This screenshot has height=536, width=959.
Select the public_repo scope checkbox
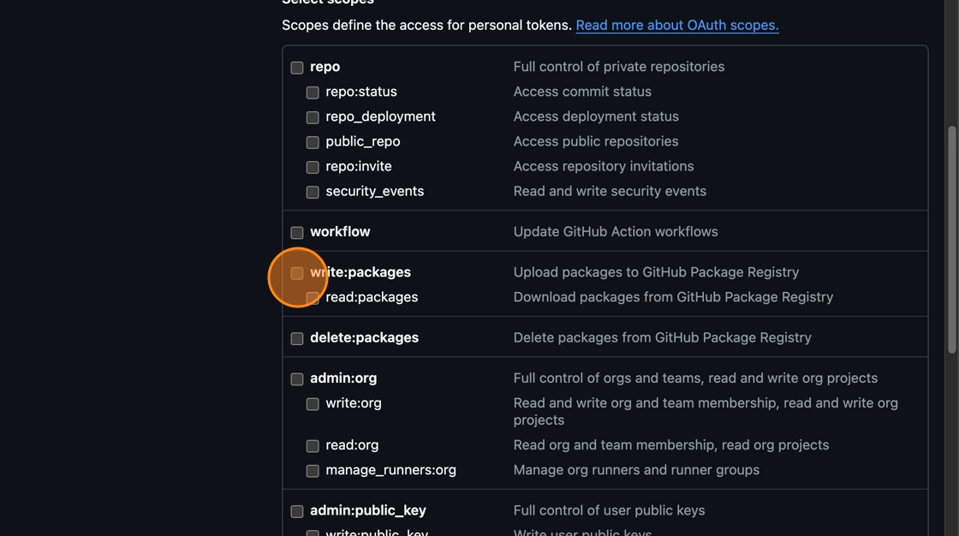point(313,142)
